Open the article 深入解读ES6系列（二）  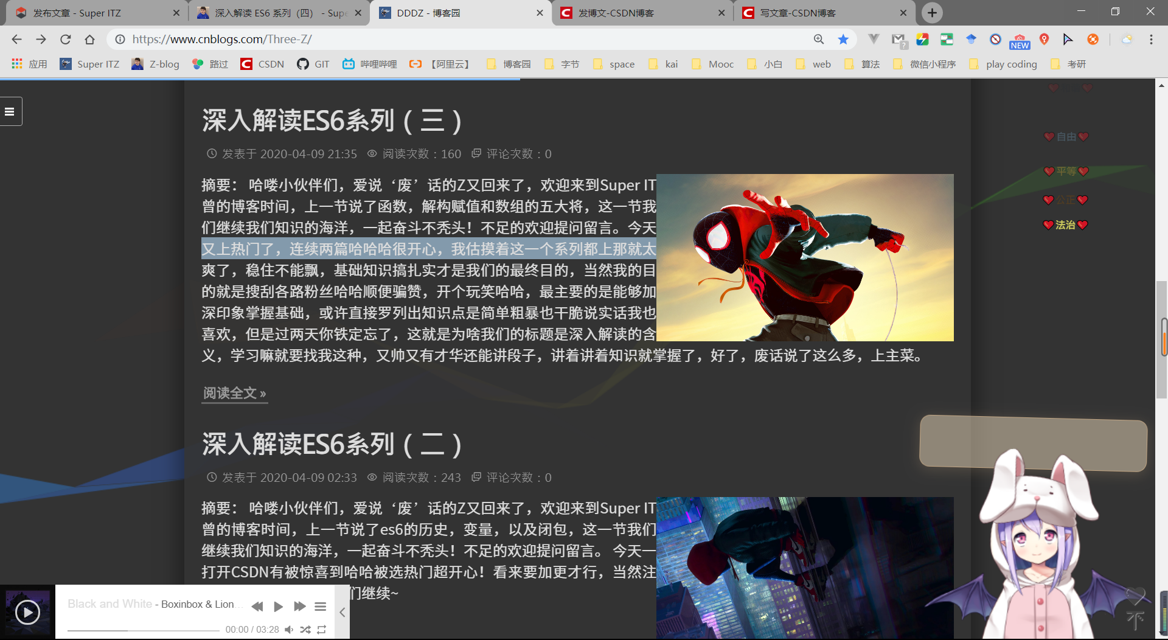332,445
